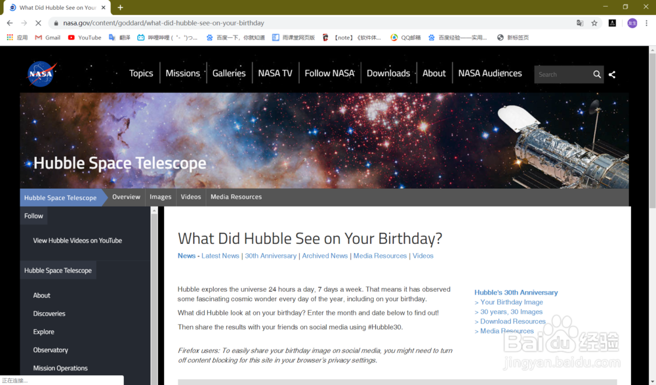Open the YouTube bookmark
Viewport: 656px width, 385px height.
85,37
